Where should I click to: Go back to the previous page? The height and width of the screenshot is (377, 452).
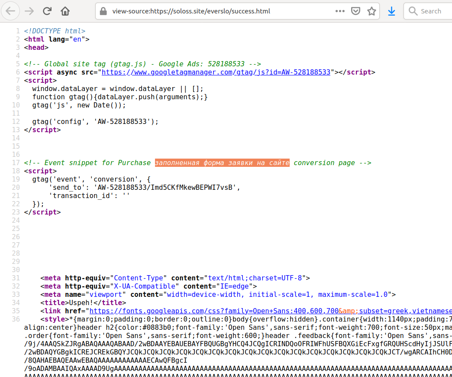point(10,11)
